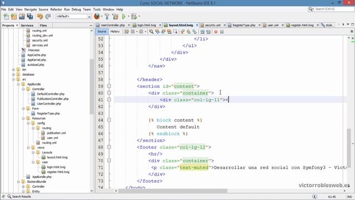Show the open documents list arrow
This screenshot has height=200, width=355.
pyautogui.click(x=348, y=24)
